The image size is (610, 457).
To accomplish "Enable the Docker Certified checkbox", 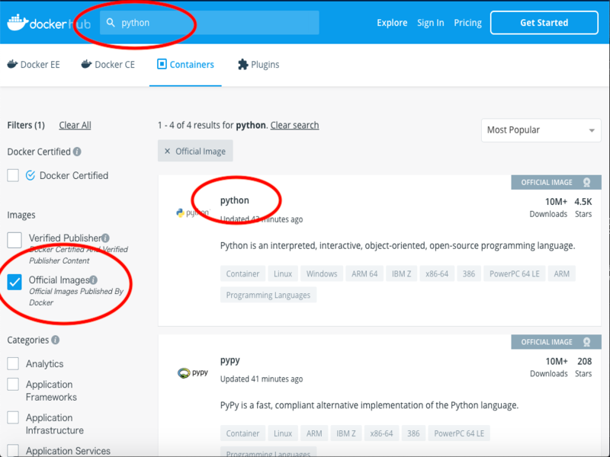I will point(13,175).
